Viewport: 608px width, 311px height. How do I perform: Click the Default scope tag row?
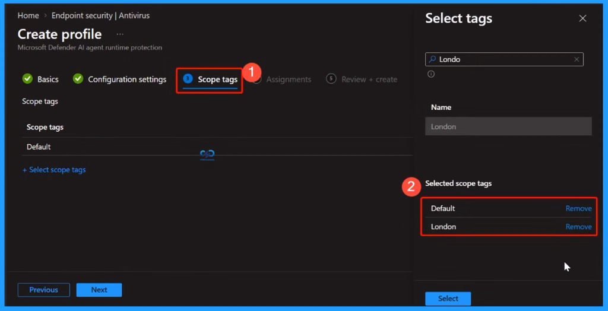click(217, 147)
